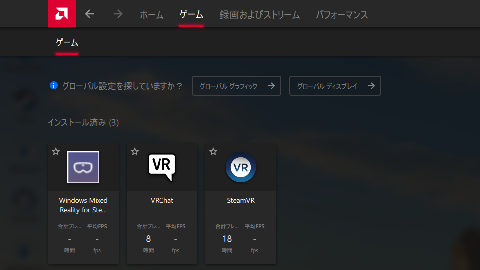Viewport: 480px width, 270px height.
Task: Open the ホーム tab
Action: pos(152,14)
